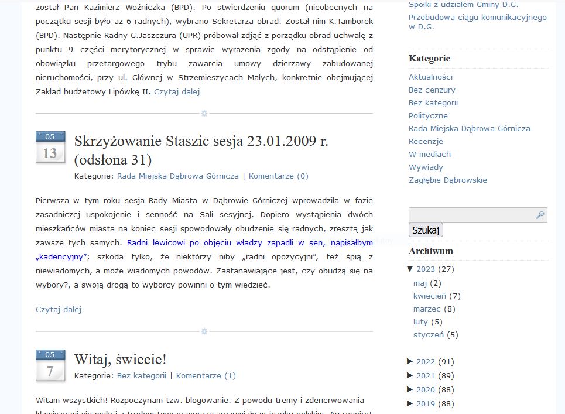The width and height of the screenshot is (565, 414).
Task: Open the Witaj, świecie! post title
Action: click(x=121, y=359)
